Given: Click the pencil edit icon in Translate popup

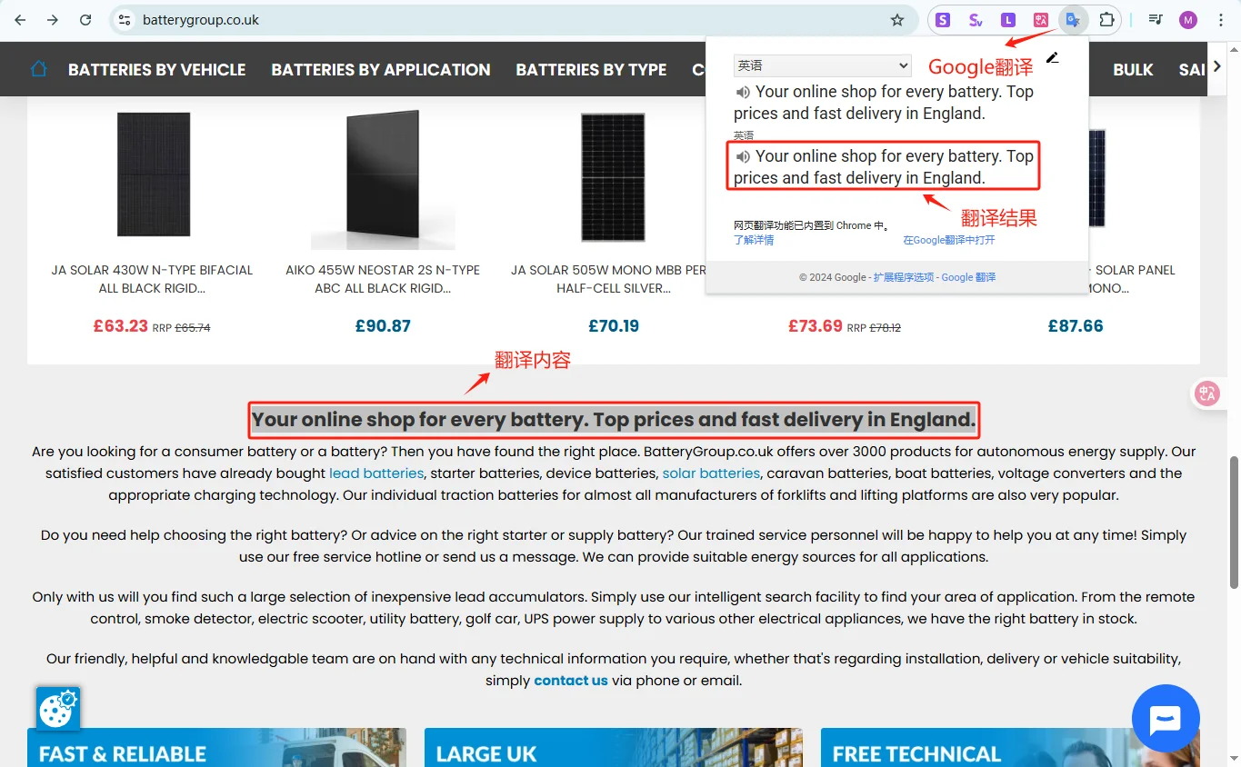Looking at the screenshot, I should (1052, 57).
